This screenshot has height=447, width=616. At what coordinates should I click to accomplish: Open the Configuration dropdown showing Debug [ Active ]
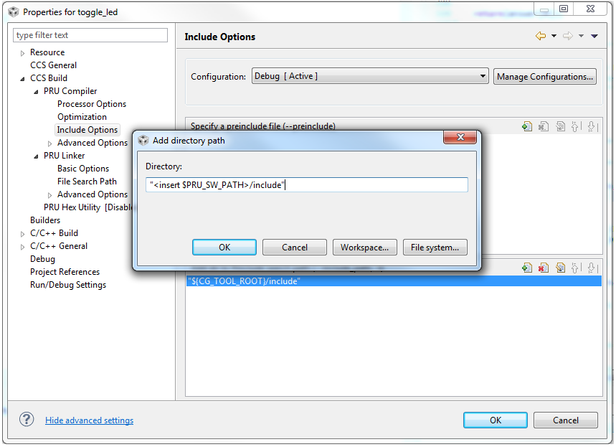[370, 76]
